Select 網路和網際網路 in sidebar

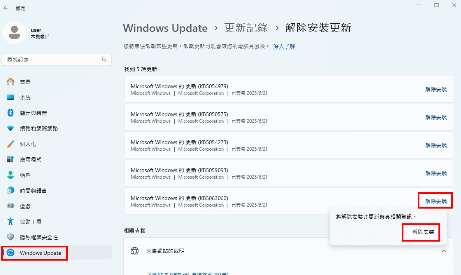[57, 129]
